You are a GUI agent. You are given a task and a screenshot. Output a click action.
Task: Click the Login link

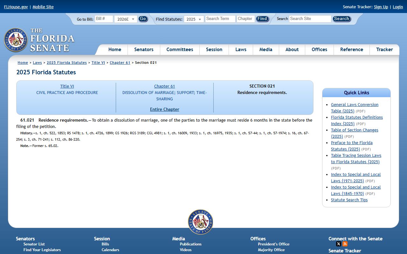pos(398,7)
